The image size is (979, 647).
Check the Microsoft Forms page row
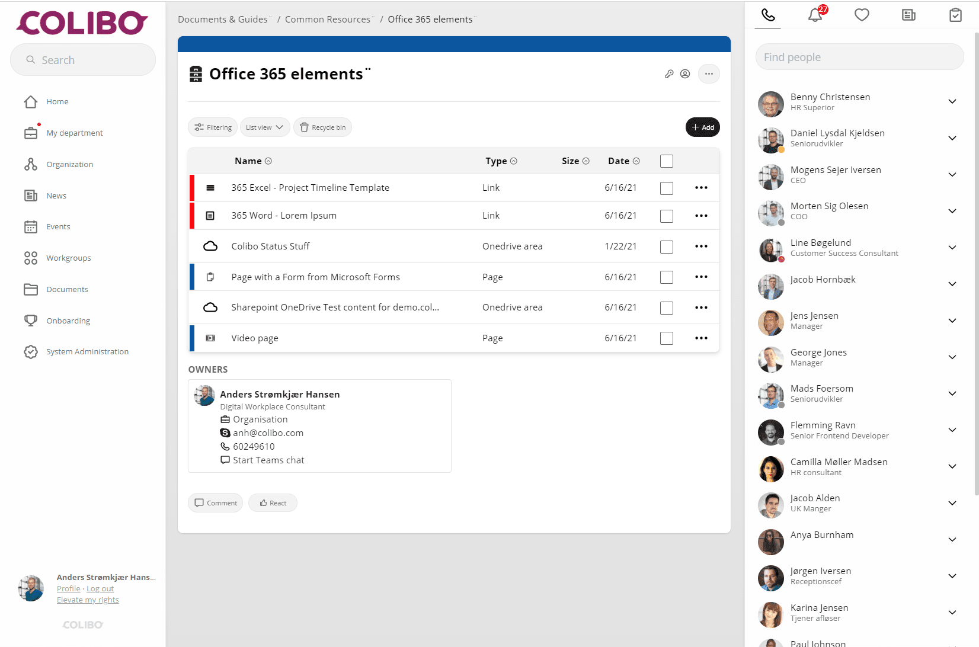click(x=667, y=277)
